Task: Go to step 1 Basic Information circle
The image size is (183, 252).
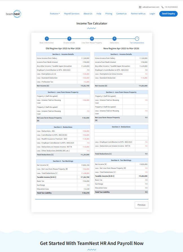Action: (x=47, y=39)
